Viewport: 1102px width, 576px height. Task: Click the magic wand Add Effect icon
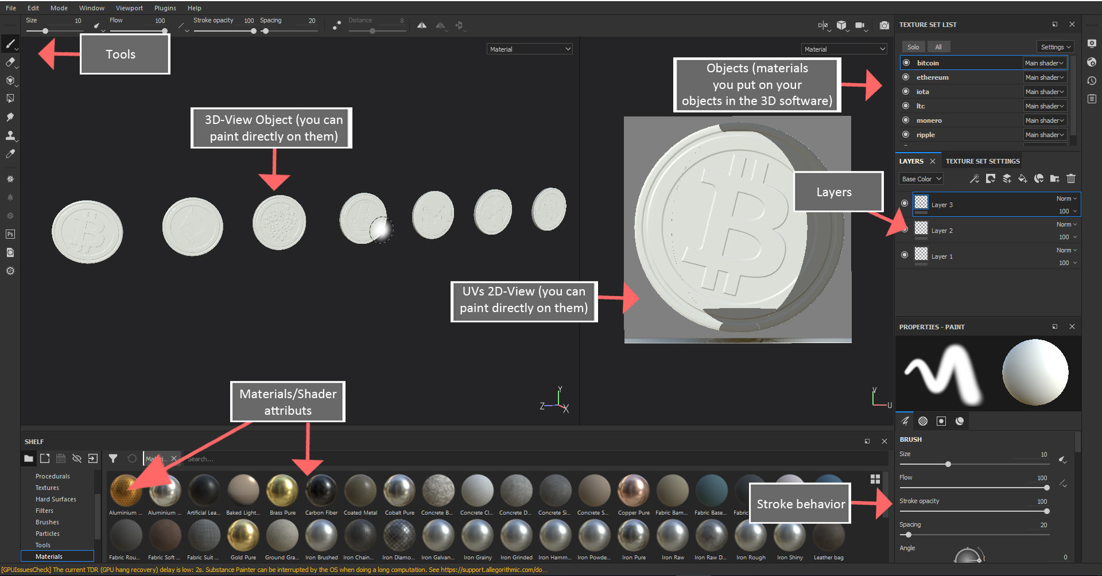(x=975, y=179)
